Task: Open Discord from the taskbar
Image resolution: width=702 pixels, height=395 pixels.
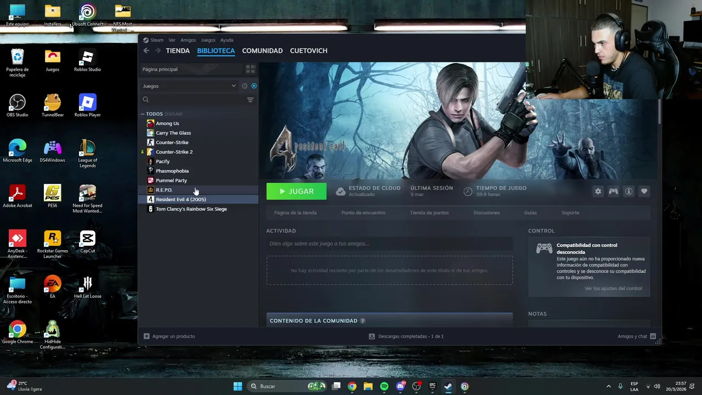Action: (x=400, y=386)
